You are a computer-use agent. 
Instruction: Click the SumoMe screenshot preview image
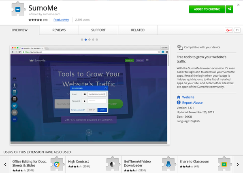tap(90, 95)
